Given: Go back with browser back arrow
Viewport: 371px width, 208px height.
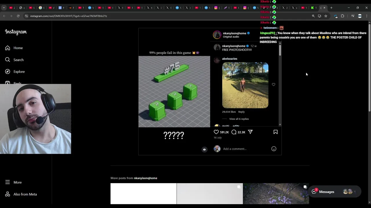Looking at the screenshot, I should 4,16.
